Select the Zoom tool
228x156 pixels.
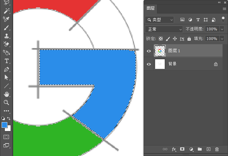pyautogui.click(x=6, y=103)
